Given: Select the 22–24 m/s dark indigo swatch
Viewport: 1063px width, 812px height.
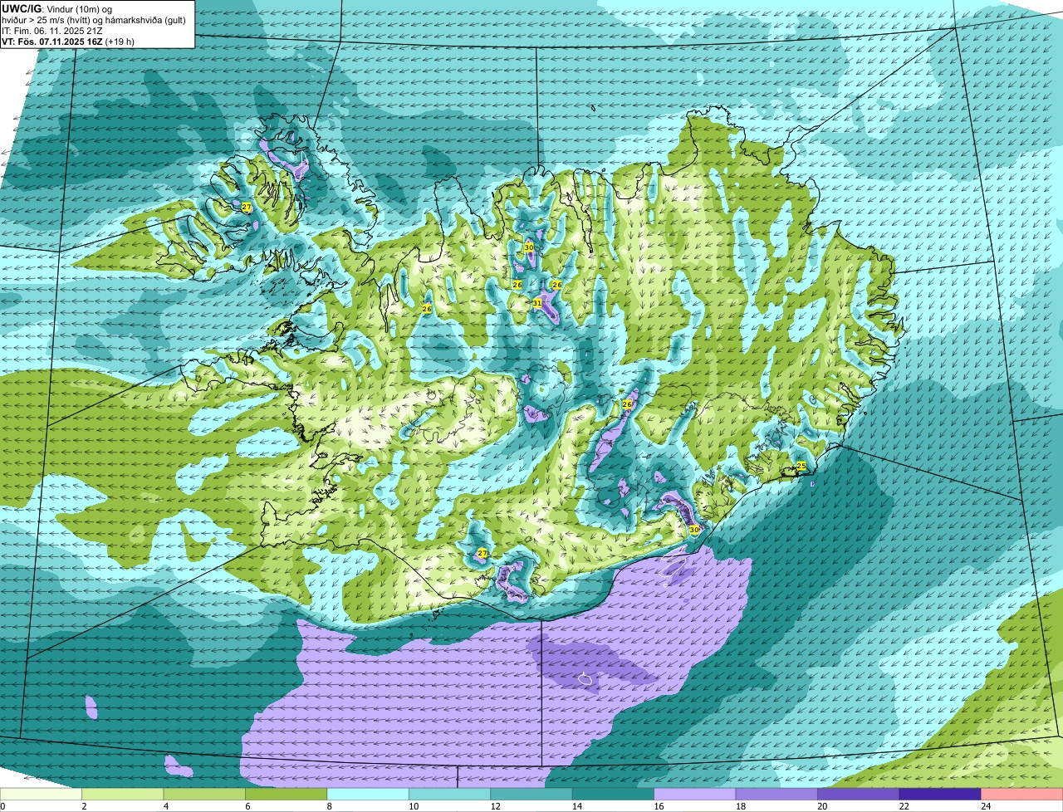Looking at the screenshot, I should (x=941, y=795).
